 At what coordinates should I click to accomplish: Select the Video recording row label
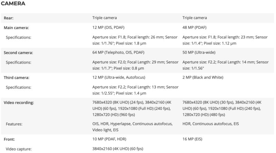(19, 103)
